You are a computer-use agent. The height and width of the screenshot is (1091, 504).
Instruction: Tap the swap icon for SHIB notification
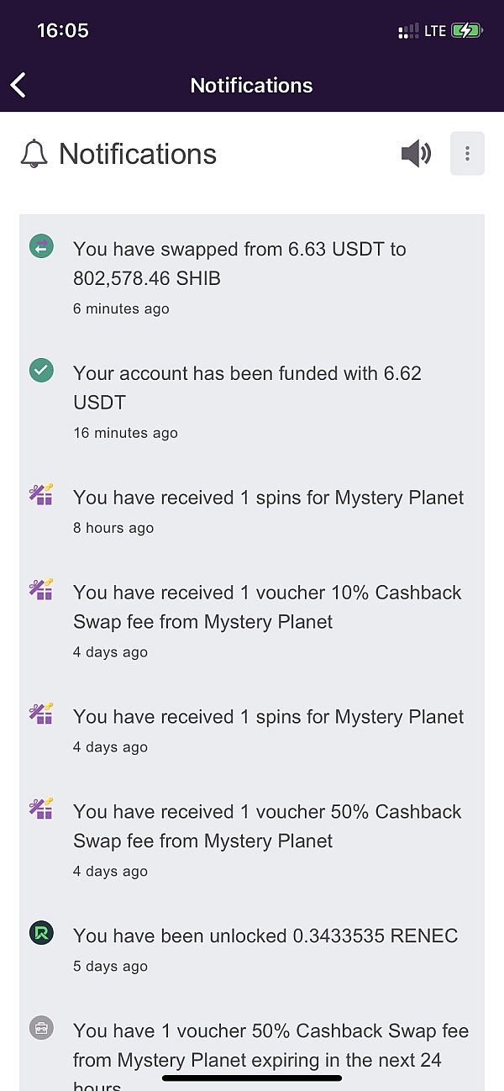(41, 246)
